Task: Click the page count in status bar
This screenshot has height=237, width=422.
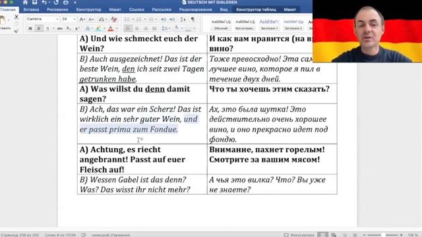Action: [x=20, y=235]
